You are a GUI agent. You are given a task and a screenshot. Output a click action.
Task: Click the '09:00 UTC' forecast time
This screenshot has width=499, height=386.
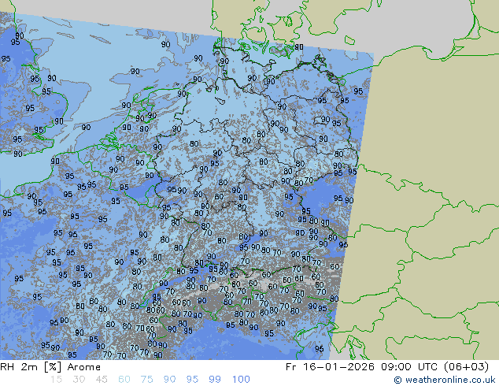point(409,367)
